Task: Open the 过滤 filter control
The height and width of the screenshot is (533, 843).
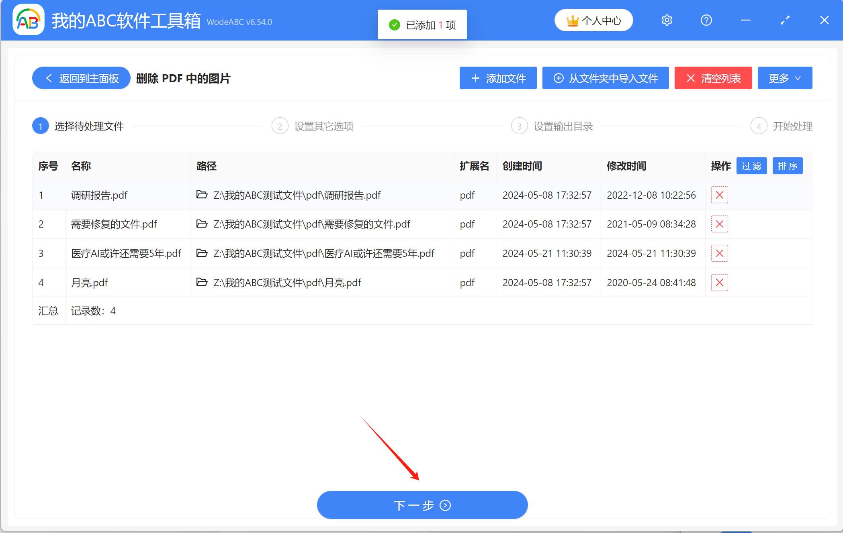Action: coord(751,166)
